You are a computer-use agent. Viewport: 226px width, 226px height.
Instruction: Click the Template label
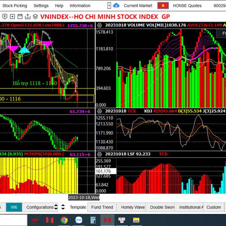(78, 207)
